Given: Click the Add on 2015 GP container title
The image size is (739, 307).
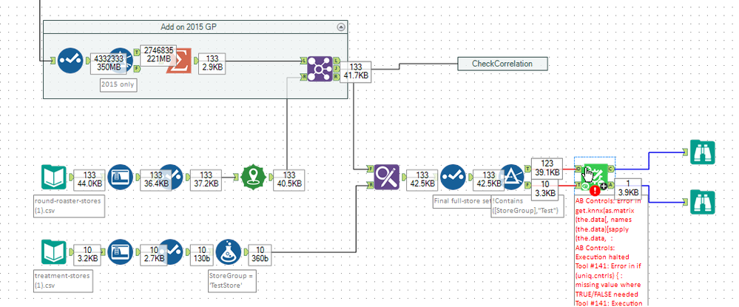Looking at the screenshot, I should 189,27.
